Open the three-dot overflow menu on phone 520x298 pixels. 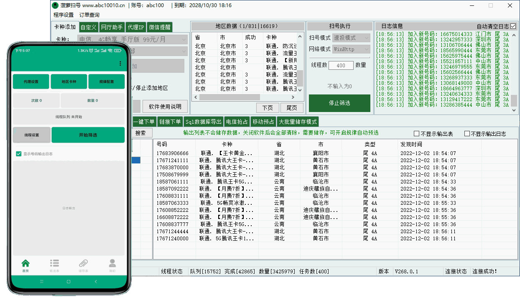pyautogui.click(x=120, y=64)
